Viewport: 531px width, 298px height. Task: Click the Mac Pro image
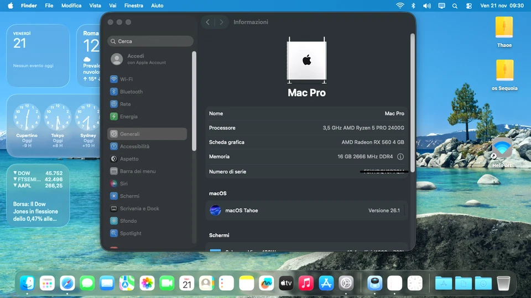point(306,60)
